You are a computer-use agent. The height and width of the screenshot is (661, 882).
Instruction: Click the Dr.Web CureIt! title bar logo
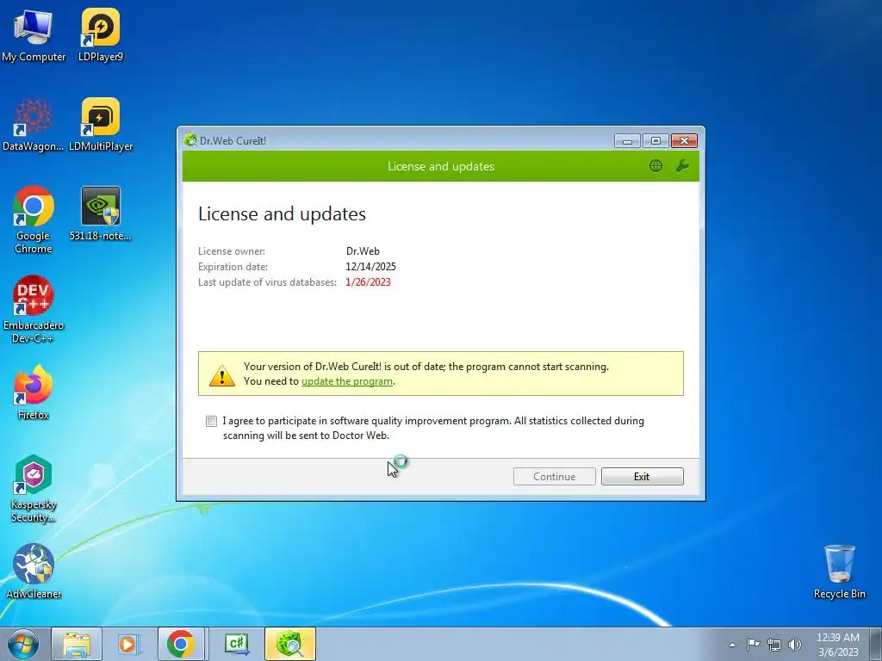(x=190, y=140)
